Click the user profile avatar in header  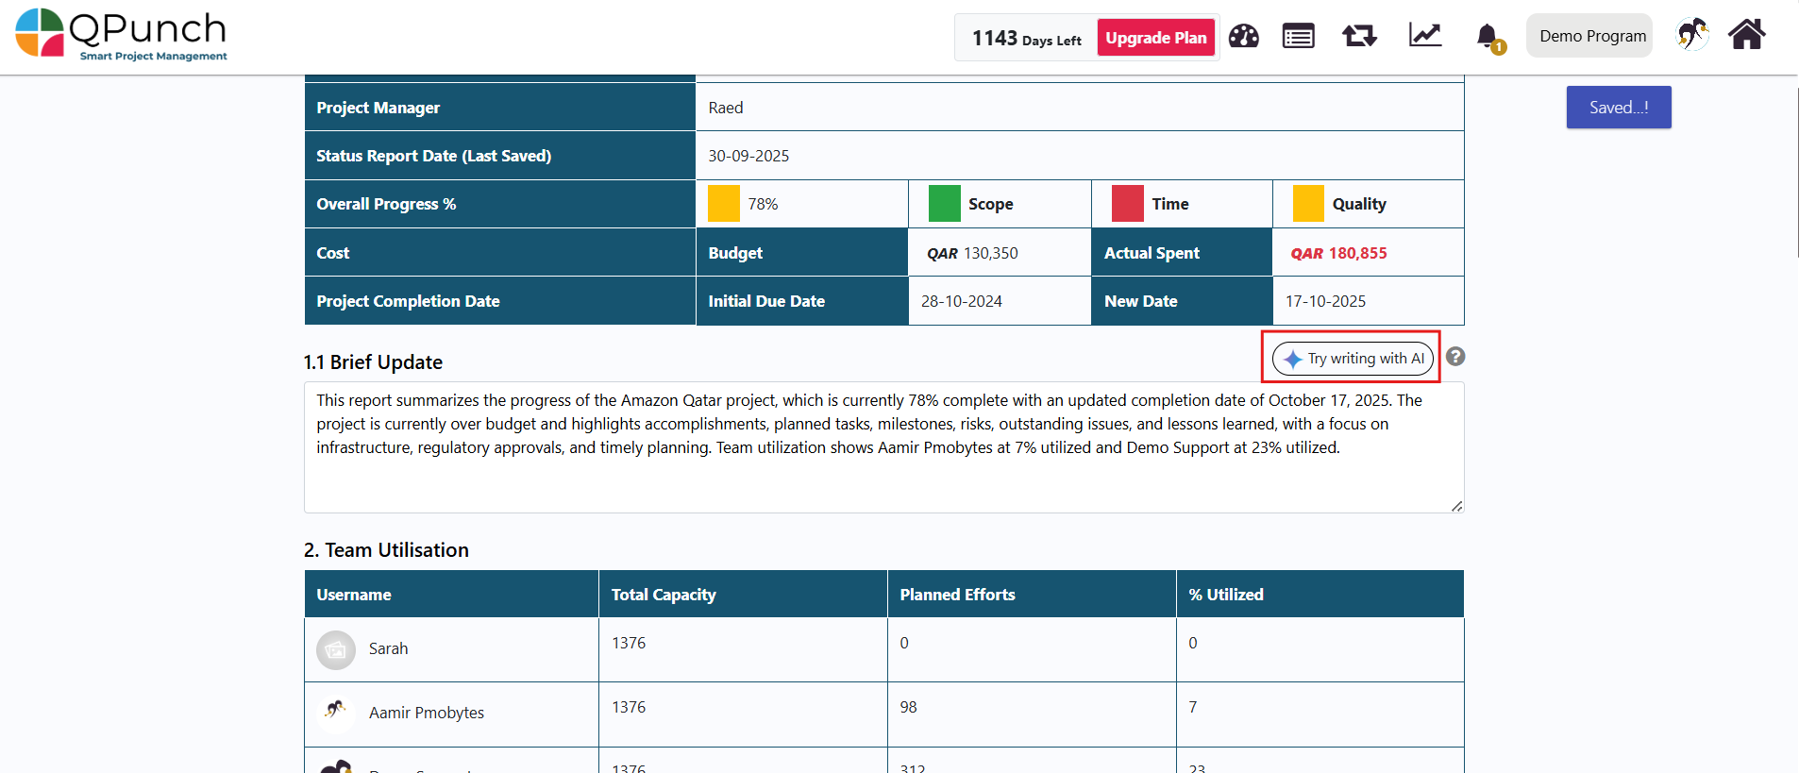click(x=1691, y=35)
